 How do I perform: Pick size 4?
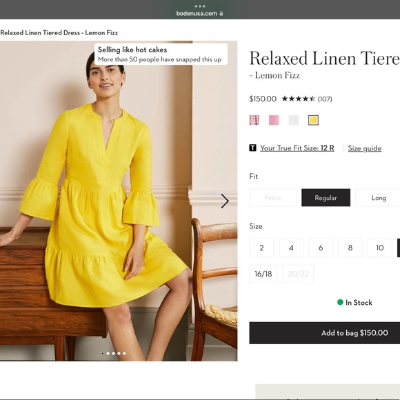tap(291, 248)
